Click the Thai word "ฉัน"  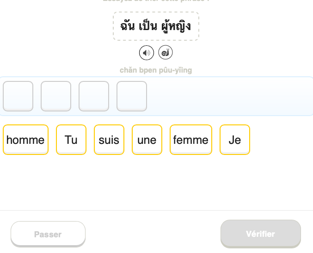pyautogui.click(x=127, y=26)
